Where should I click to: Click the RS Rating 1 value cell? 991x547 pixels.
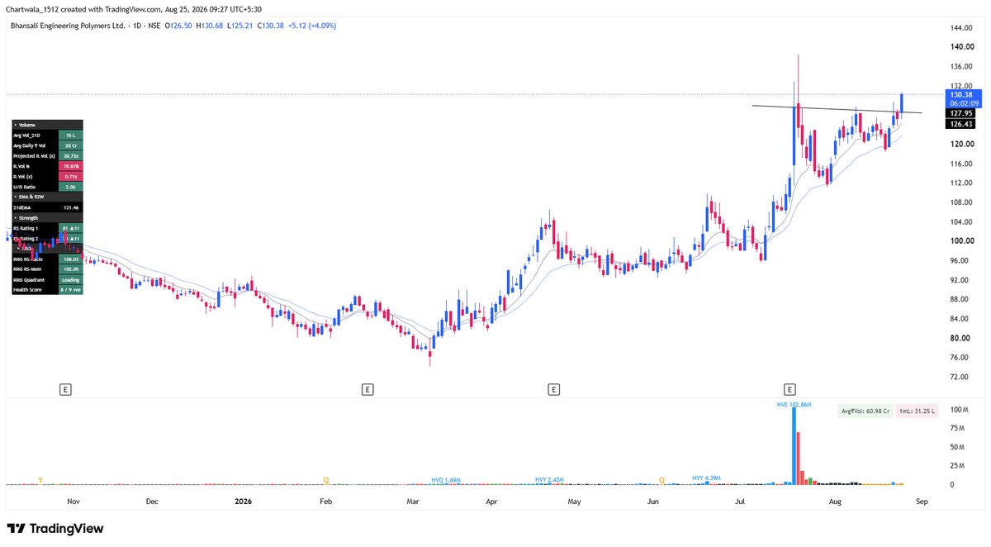70,228
